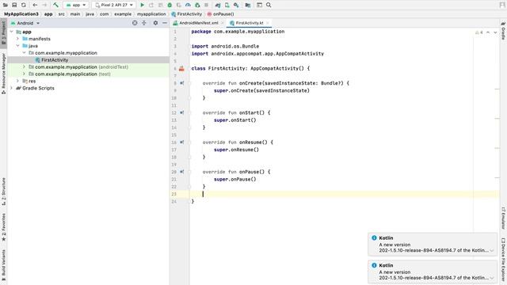Click the src breadcrumb
The width and height of the screenshot is (507, 285).
62,14
